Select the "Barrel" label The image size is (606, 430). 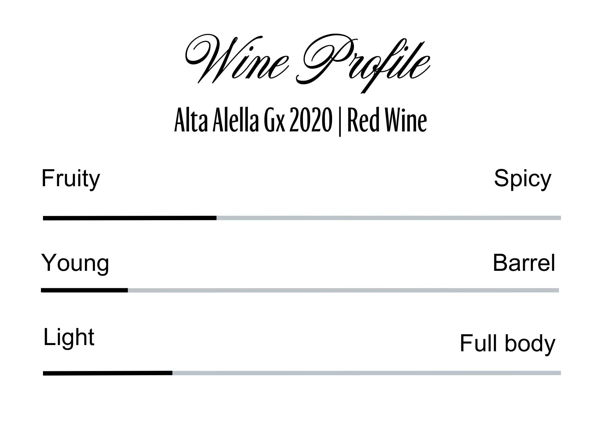click(523, 263)
